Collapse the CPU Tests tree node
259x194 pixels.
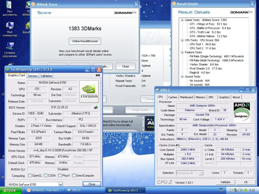182,40
